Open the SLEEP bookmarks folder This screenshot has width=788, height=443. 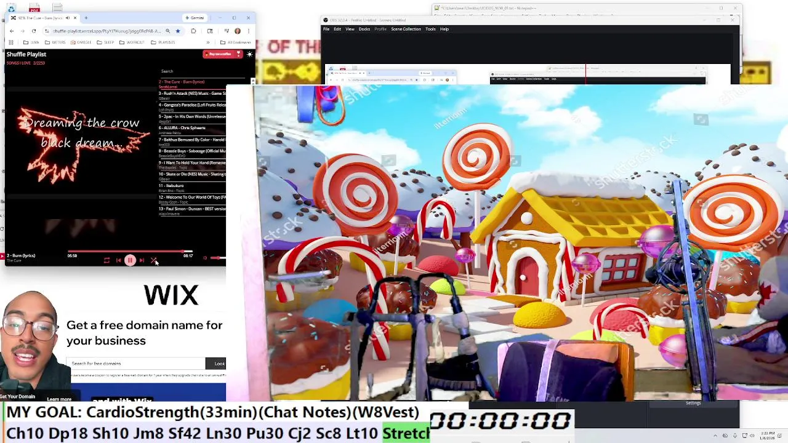[106, 42]
